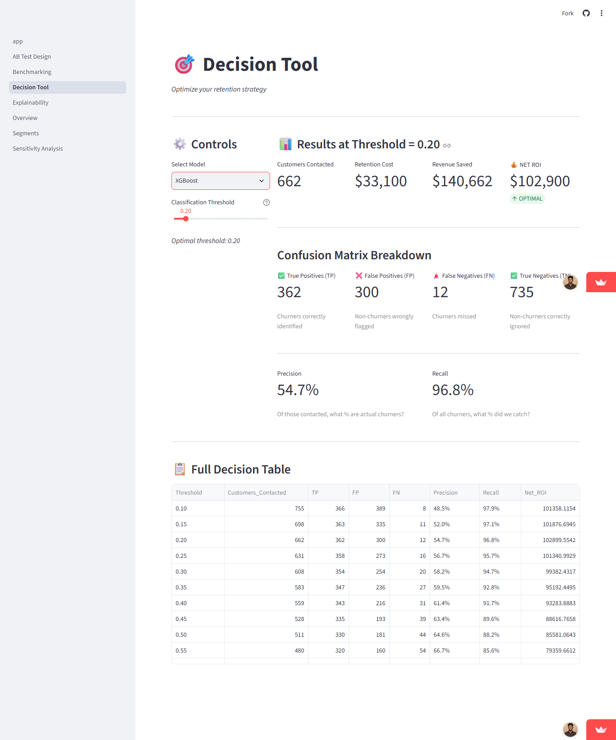Open creator avatar at page bottom
This screenshot has height=740, width=616.
570,730
